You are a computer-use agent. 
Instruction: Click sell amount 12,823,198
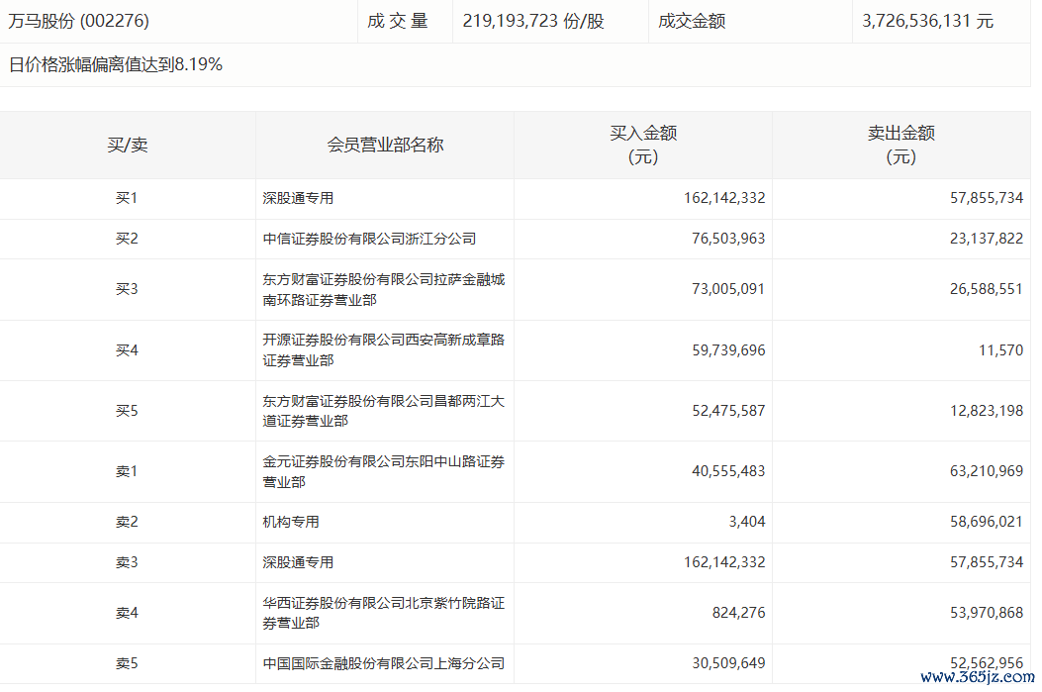click(x=987, y=411)
